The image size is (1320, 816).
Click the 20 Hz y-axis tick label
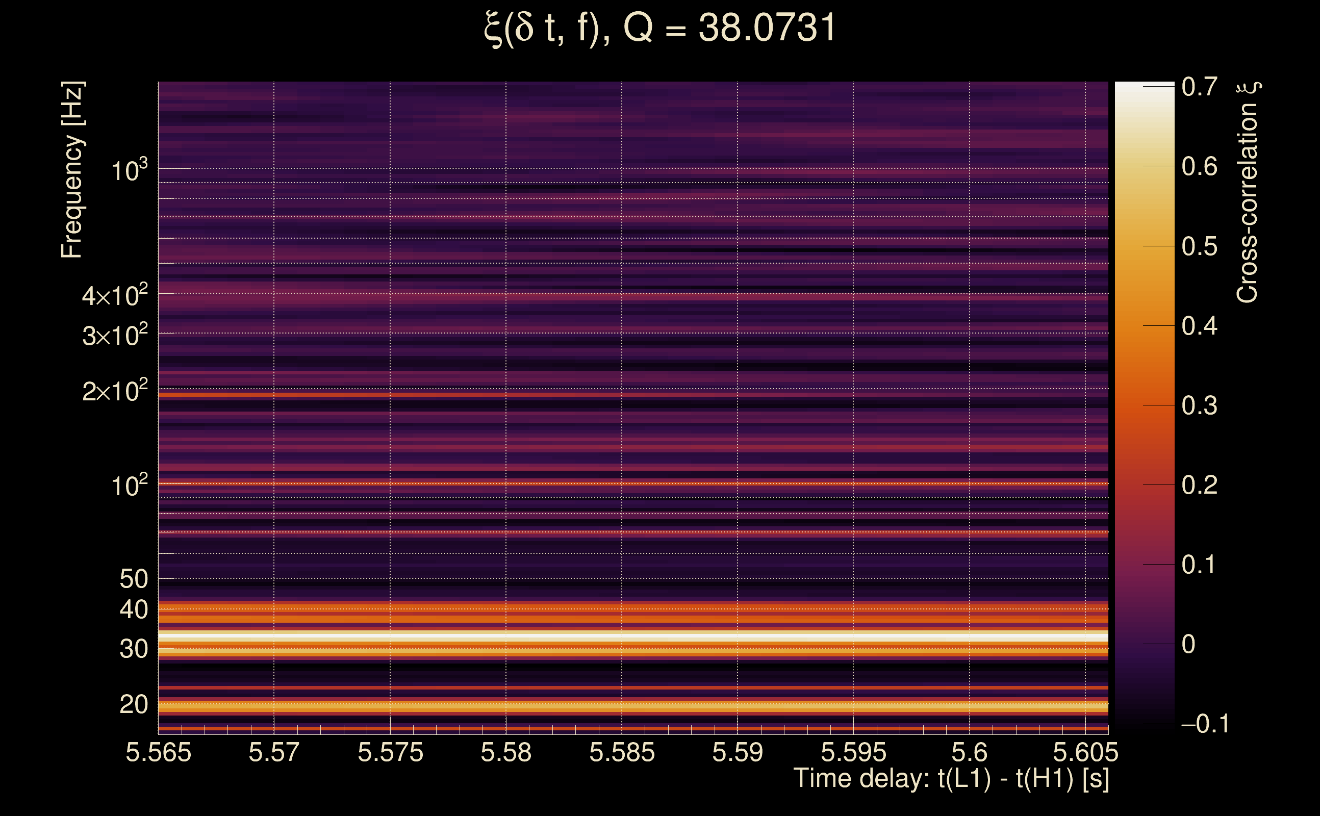coord(133,704)
